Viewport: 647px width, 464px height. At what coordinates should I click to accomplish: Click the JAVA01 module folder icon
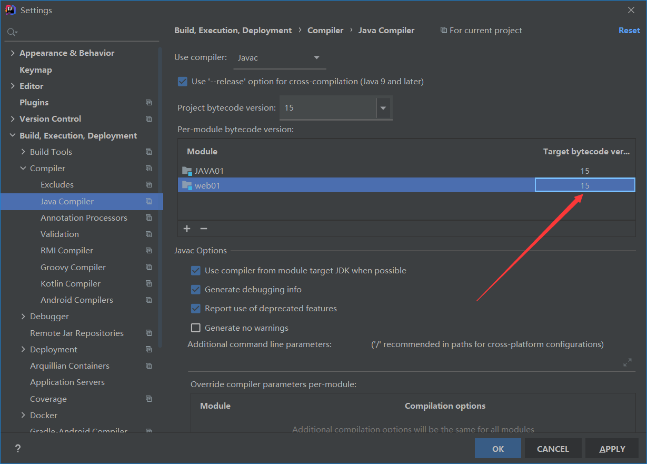(187, 171)
